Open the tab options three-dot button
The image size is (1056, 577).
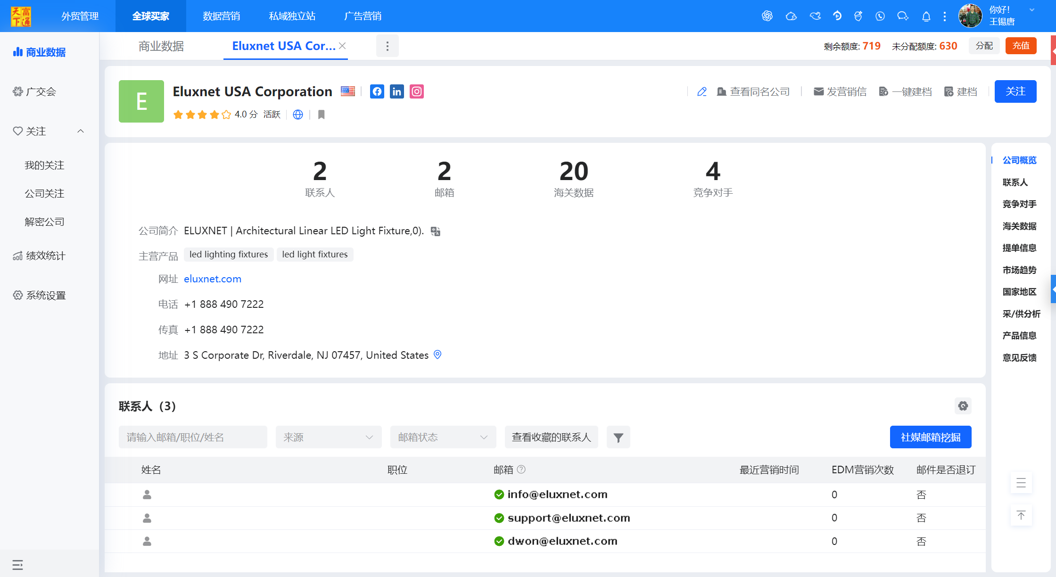pos(388,46)
